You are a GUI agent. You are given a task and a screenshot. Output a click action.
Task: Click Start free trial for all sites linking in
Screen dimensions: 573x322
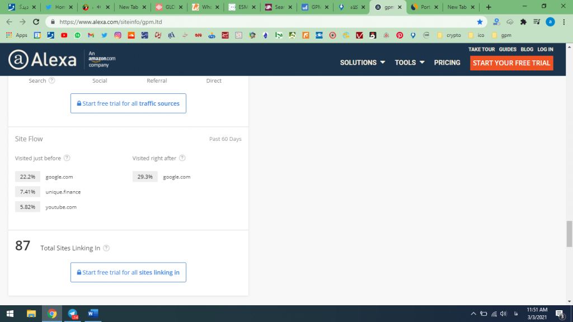point(128,272)
